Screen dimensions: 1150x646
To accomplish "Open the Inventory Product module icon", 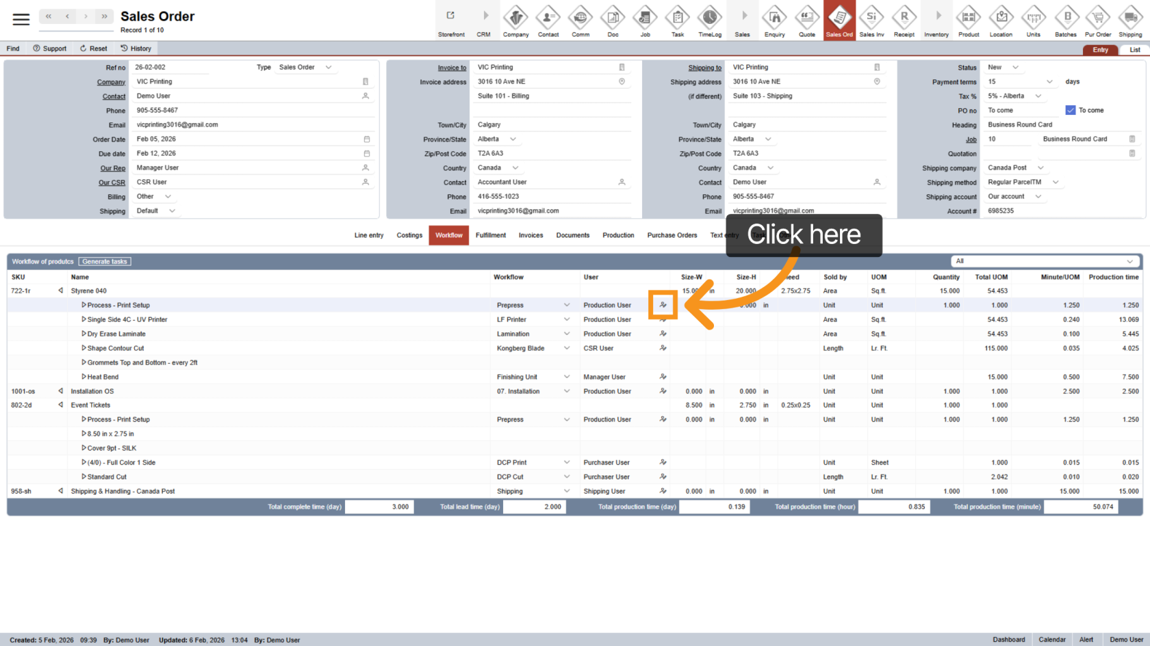I will [968, 21].
